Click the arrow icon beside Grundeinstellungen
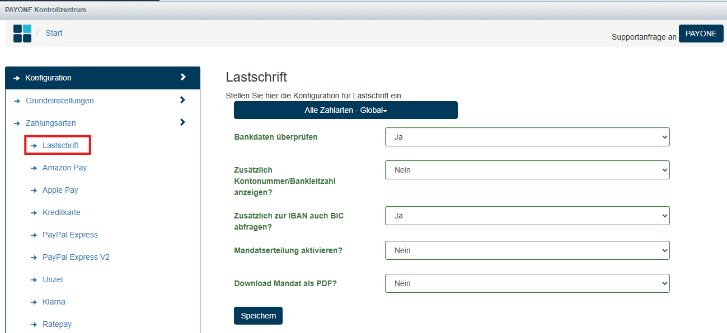This screenshot has height=333, width=727. pyautogui.click(x=17, y=101)
